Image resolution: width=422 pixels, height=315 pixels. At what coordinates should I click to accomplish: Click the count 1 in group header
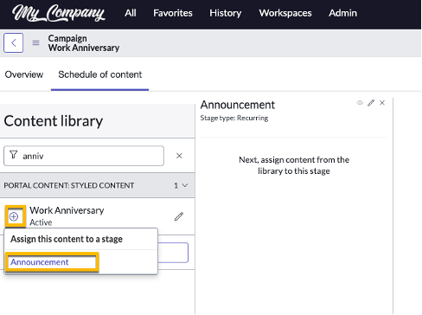click(176, 185)
